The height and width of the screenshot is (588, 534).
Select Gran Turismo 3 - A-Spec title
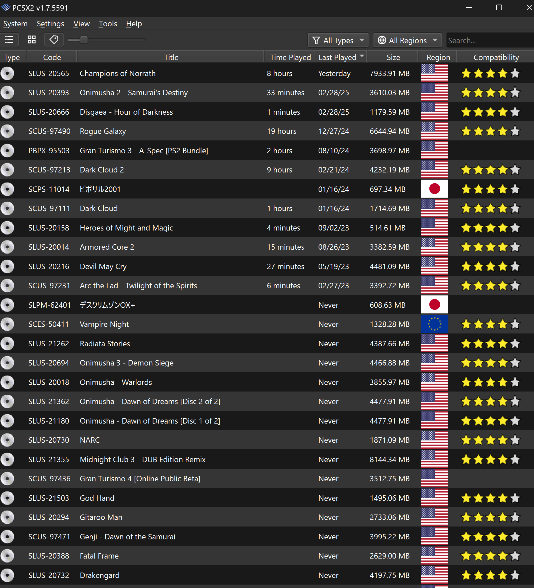coord(144,150)
